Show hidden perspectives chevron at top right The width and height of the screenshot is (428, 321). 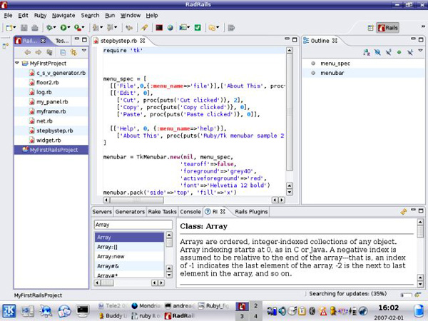423,26
